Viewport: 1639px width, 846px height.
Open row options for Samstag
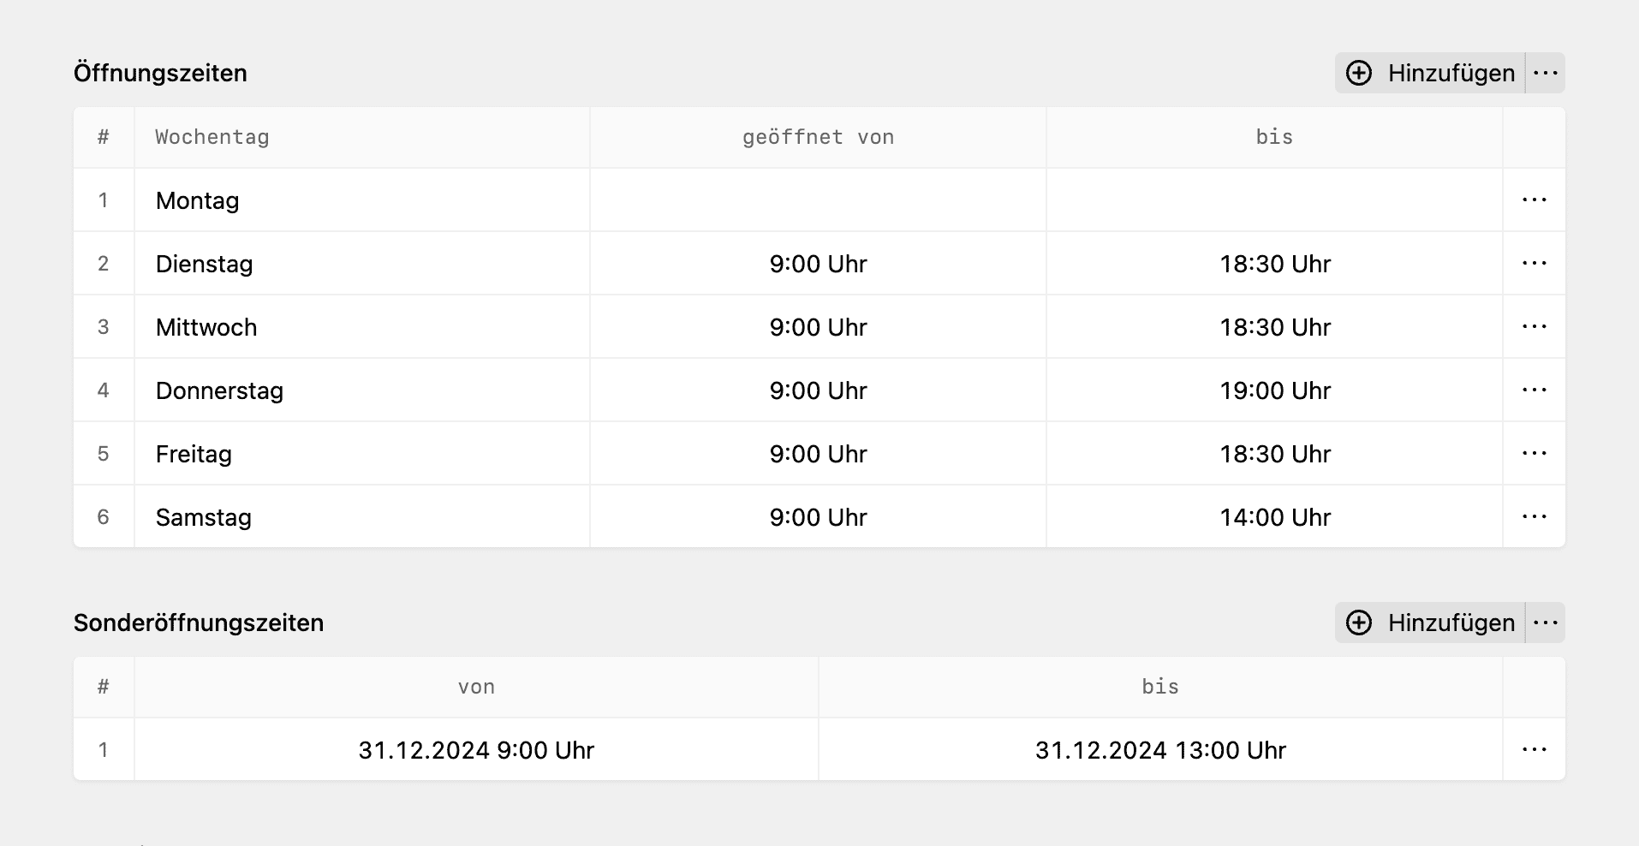(x=1535, y=516)
